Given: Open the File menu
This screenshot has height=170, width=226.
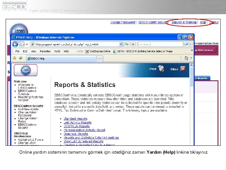Looking at the screenshot, I should (17, 51).
